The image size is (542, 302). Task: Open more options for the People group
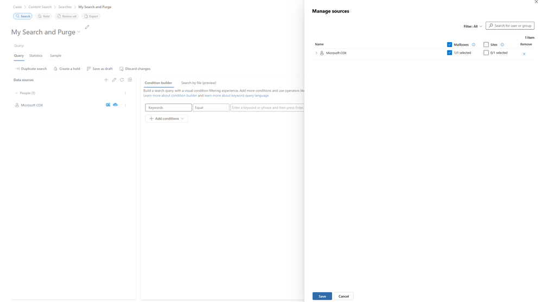tap(125, 93)
